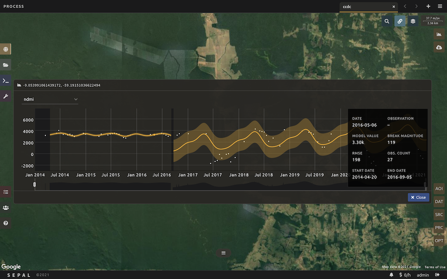Open the tasks list icon
Screen dimensions: 447x279
click(6, 192)
